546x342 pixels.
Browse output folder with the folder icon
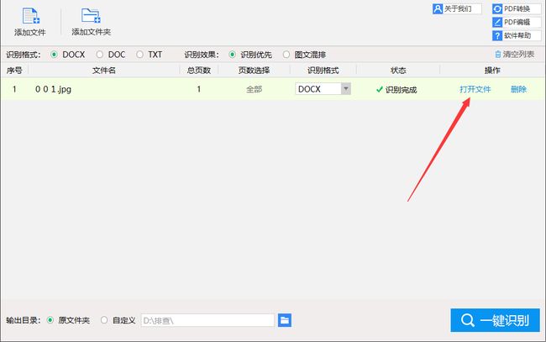(285, 320)
